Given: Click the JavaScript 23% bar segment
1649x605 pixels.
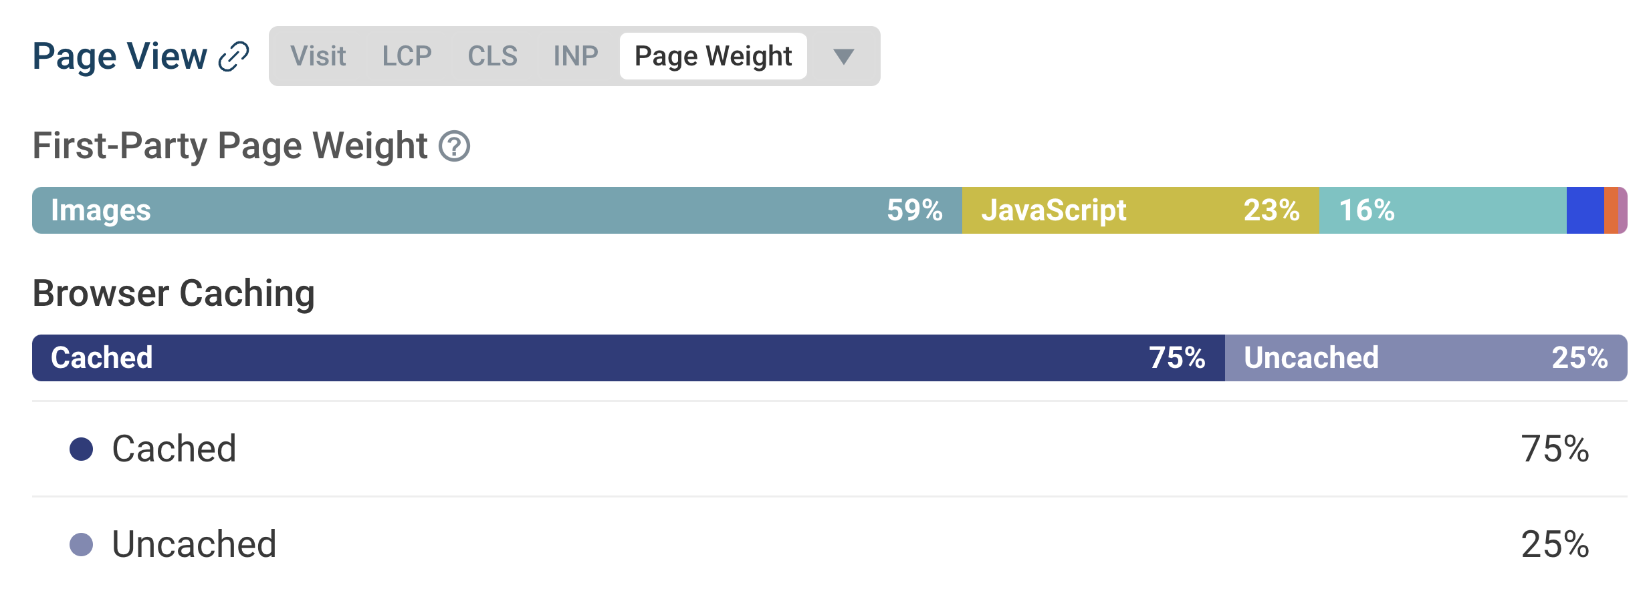Looking at the screenshot, I should coord(1140,210).
